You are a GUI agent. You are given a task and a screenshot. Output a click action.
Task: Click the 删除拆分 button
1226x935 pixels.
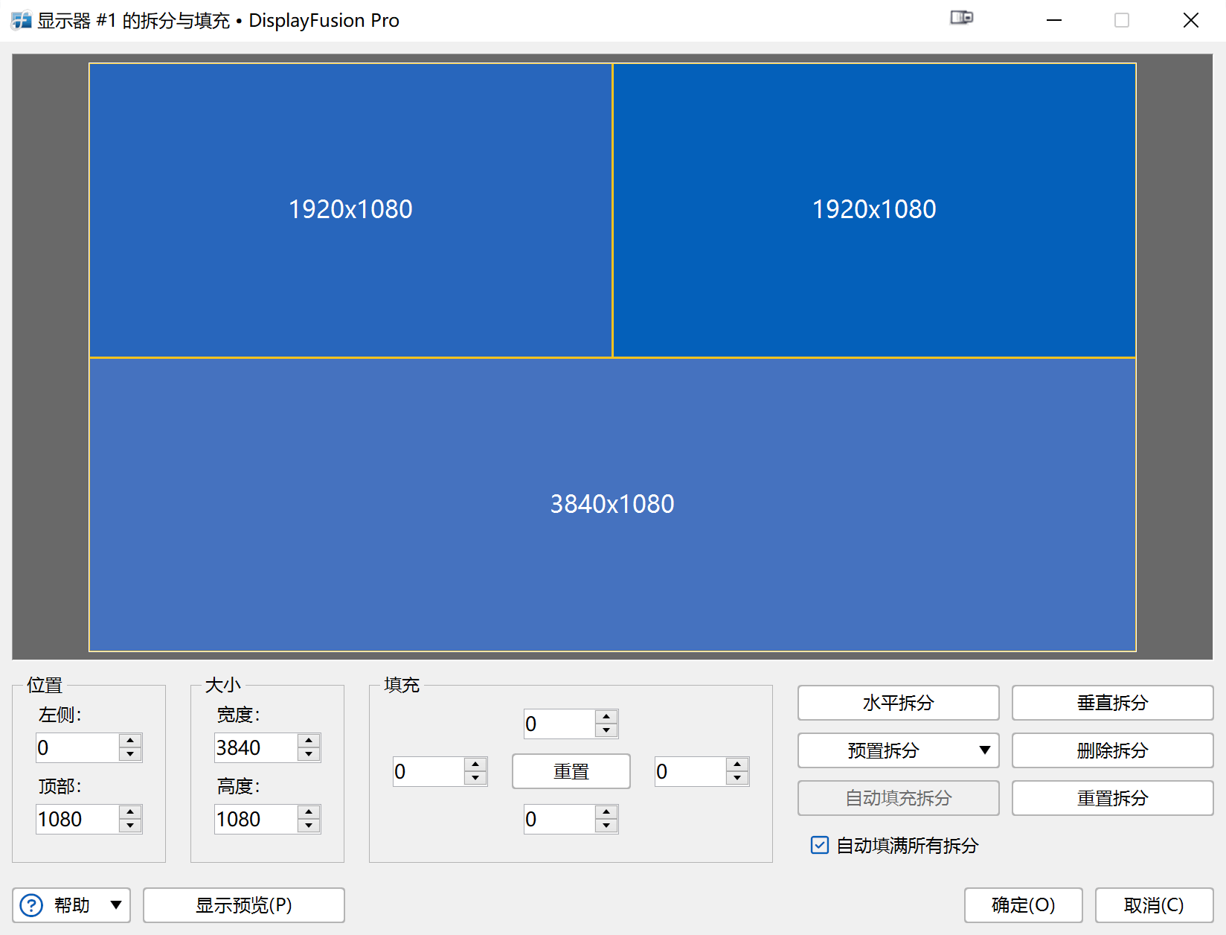pyautogui.click(x=1111, y=750)
